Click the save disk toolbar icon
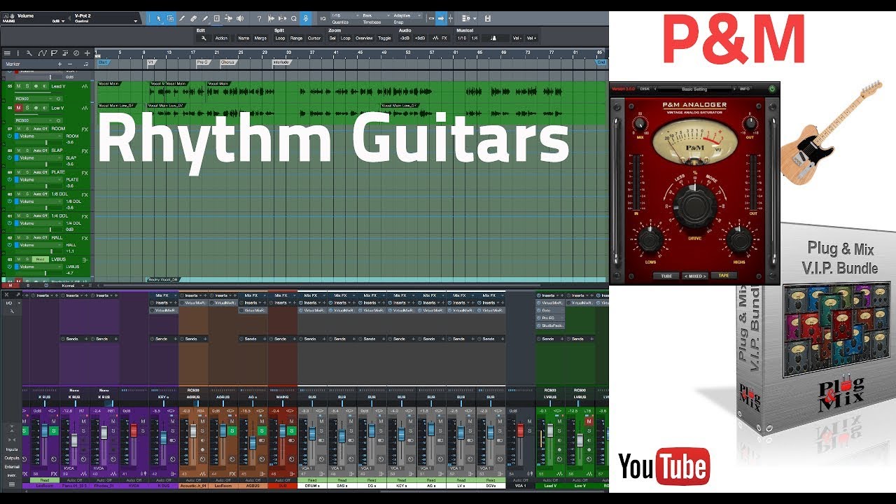 tap(487, 18)
